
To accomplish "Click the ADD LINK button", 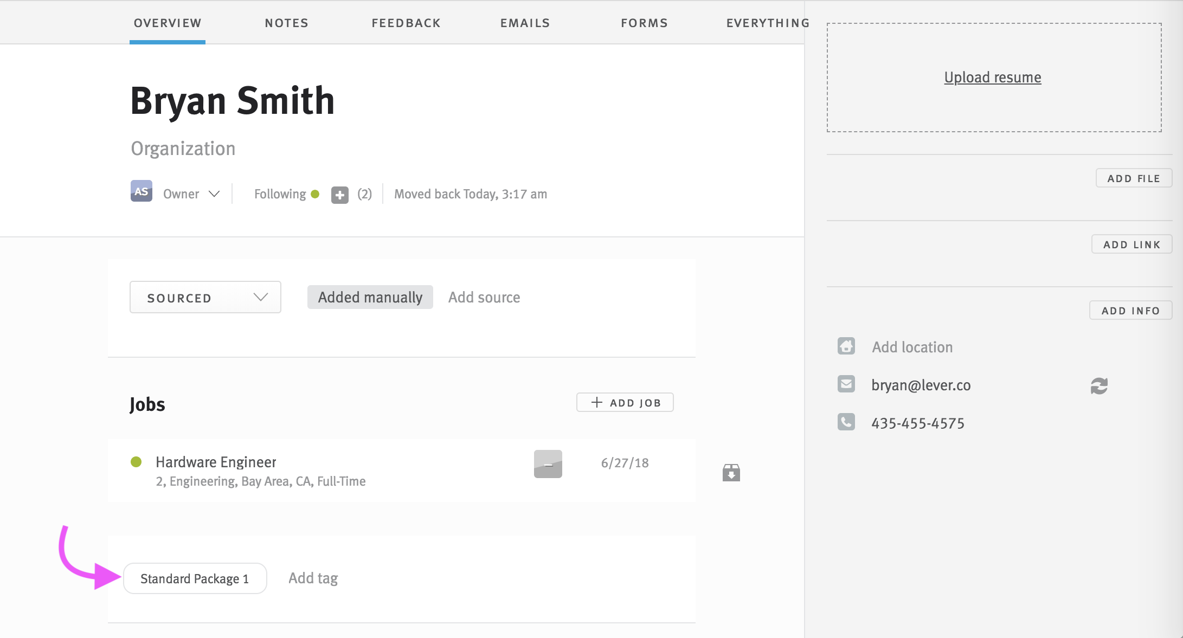I will point(1131,244).
